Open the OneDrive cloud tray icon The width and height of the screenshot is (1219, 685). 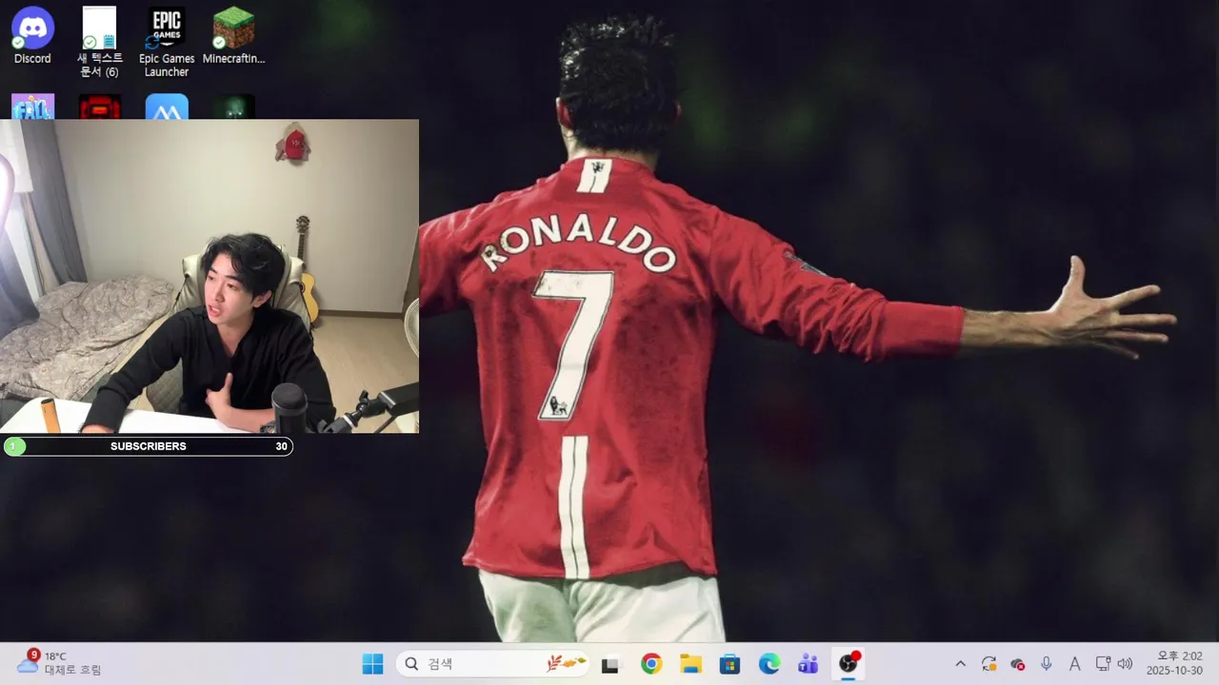point(1018,664)
